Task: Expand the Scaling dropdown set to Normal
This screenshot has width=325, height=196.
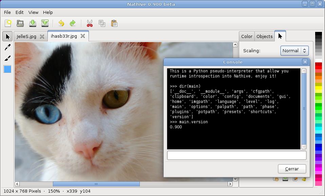Action: pos(294,51)
